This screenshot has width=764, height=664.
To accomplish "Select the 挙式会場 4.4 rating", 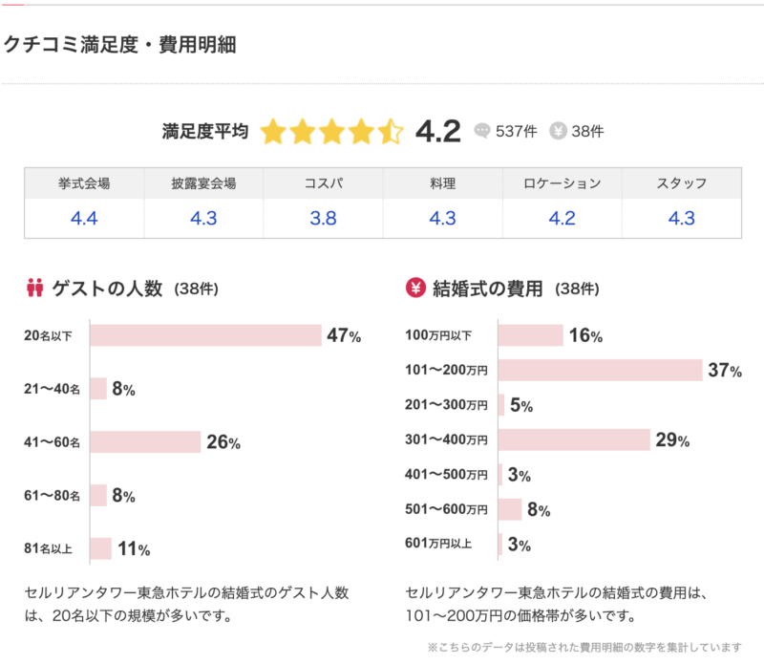I will (84, 219).
